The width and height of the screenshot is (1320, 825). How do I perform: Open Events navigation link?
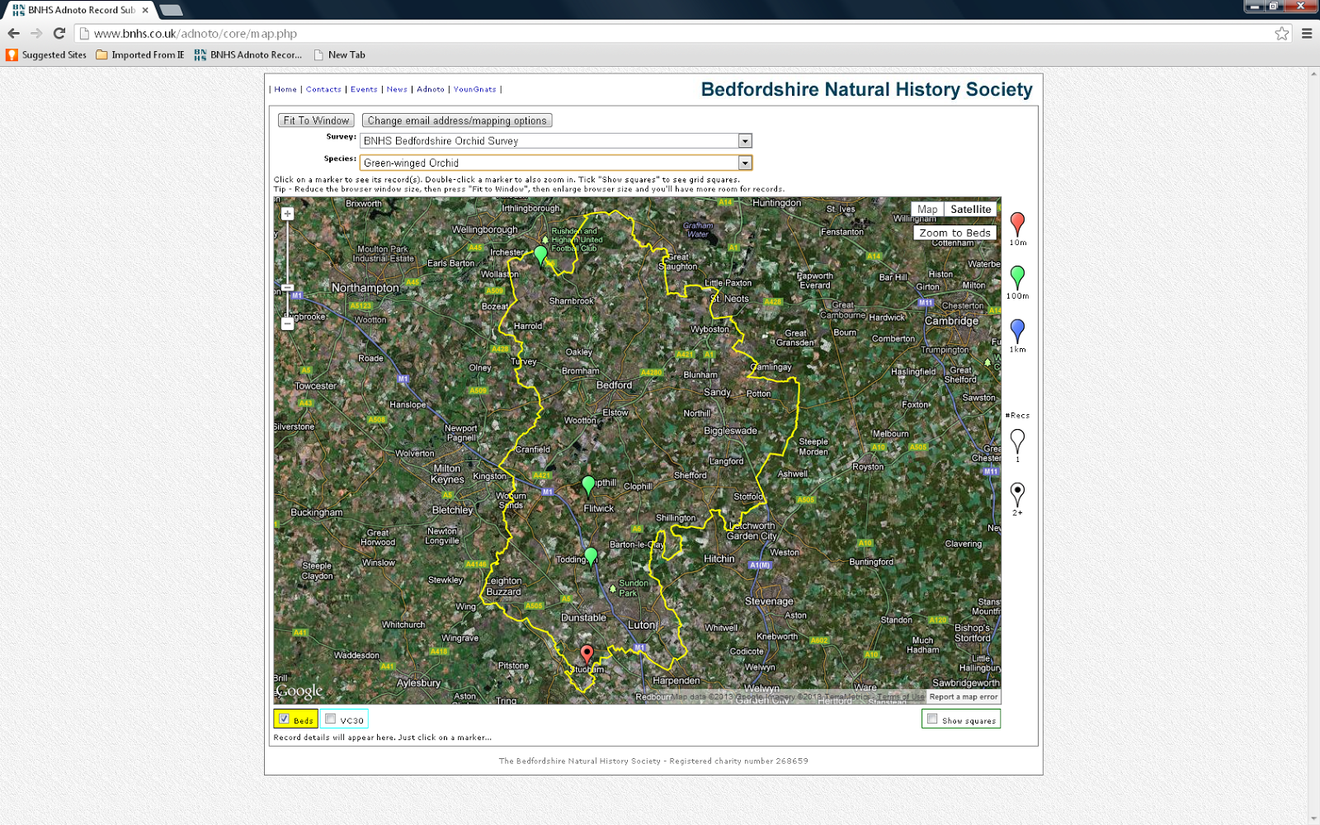(x=364, y=89)
